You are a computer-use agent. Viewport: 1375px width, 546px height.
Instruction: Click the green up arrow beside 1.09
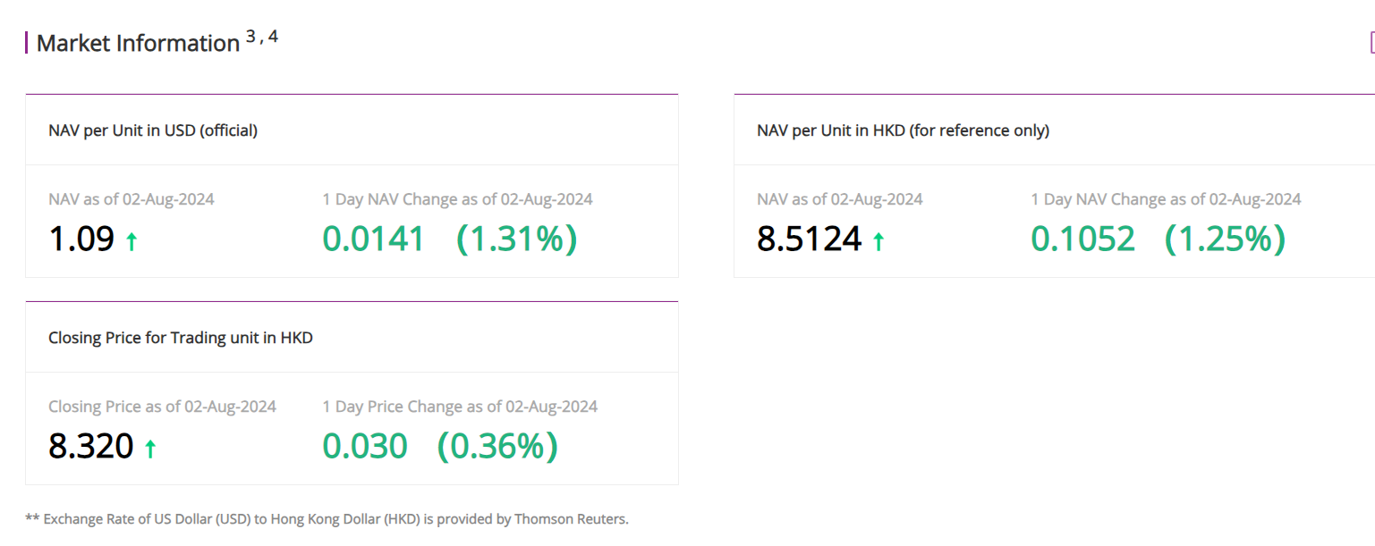point(132,241)
